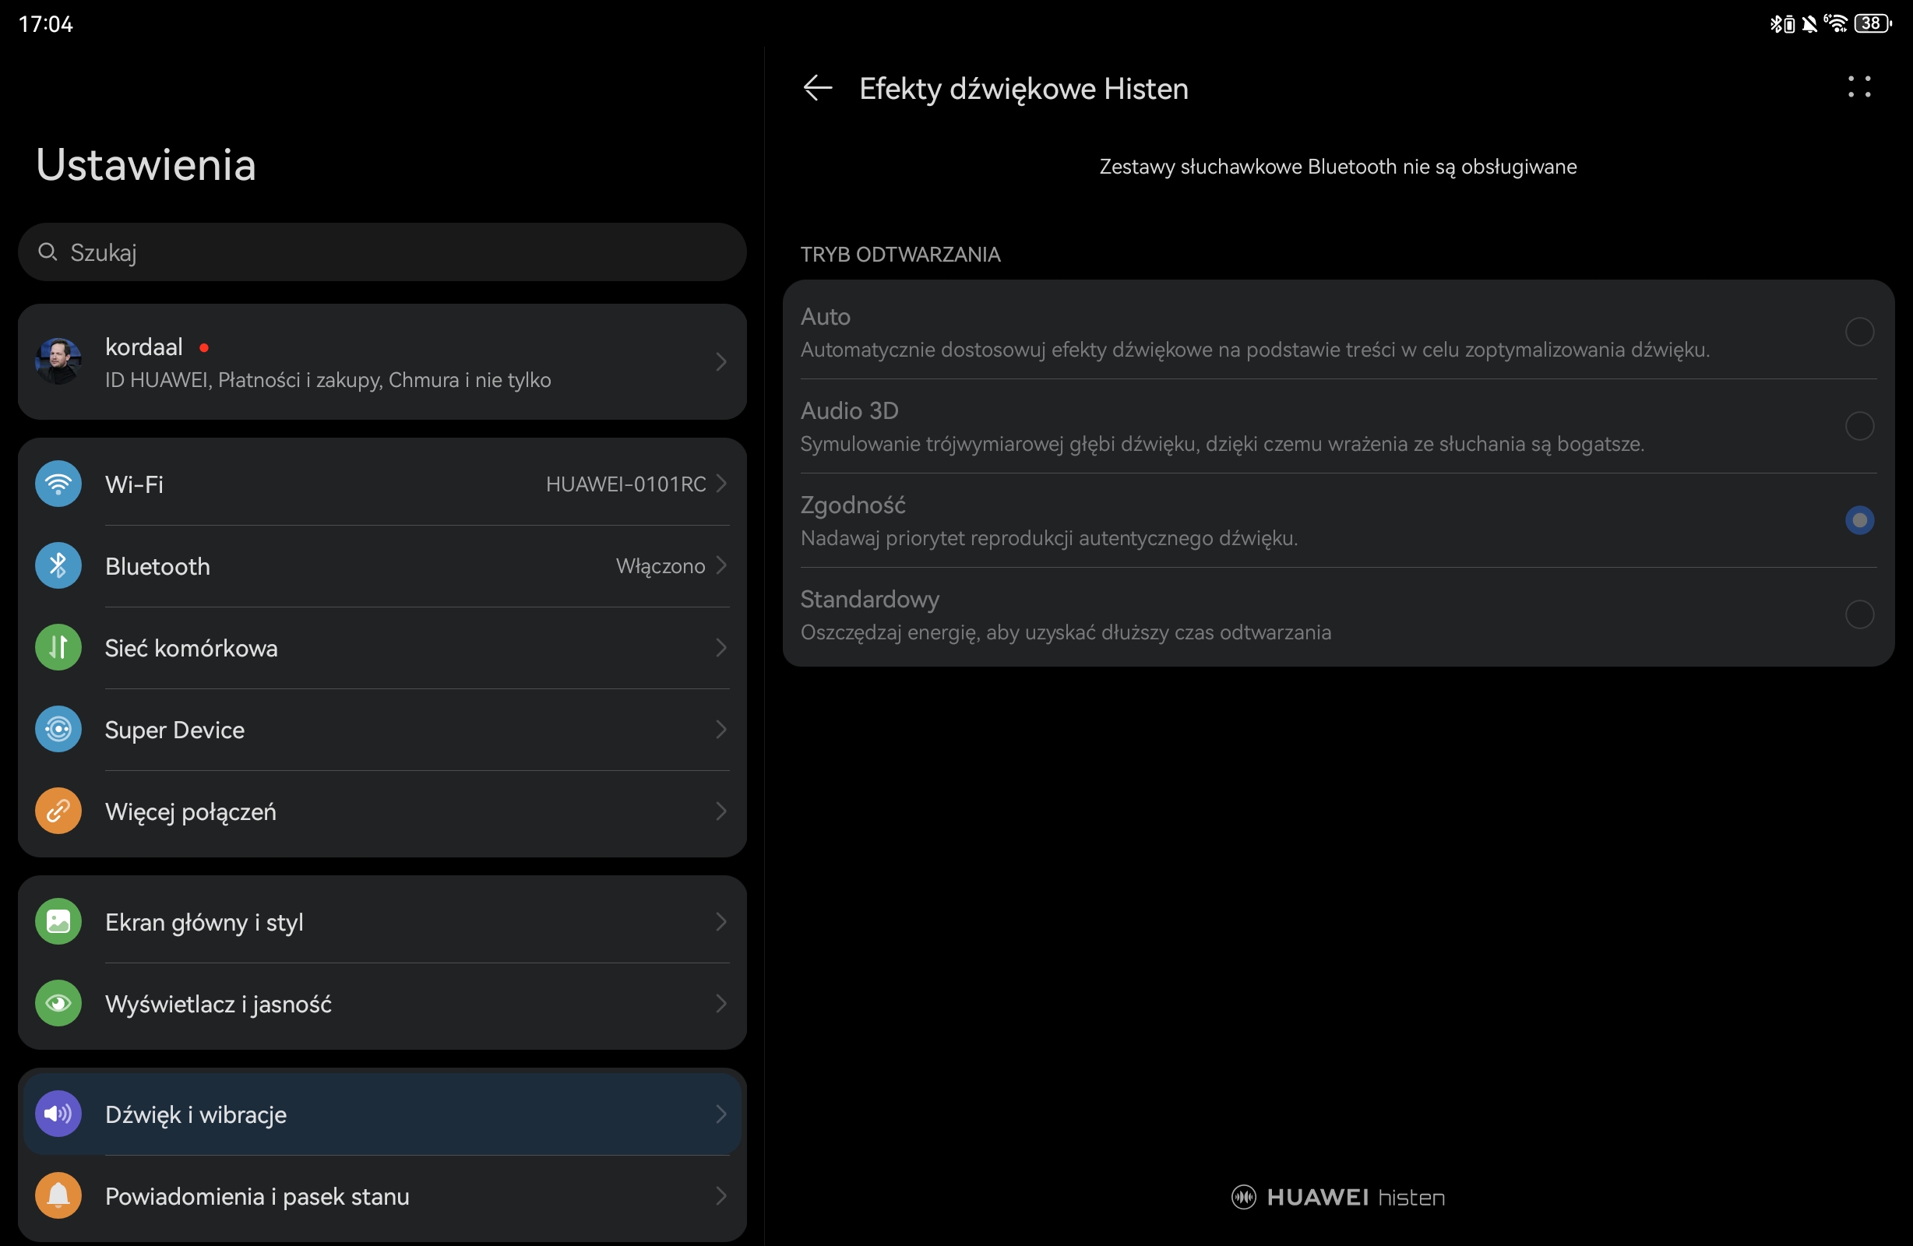Open Powiadomienia i pasek stanu chevron
This screenshot has width=1913, height=1246.
(721, 1195)
